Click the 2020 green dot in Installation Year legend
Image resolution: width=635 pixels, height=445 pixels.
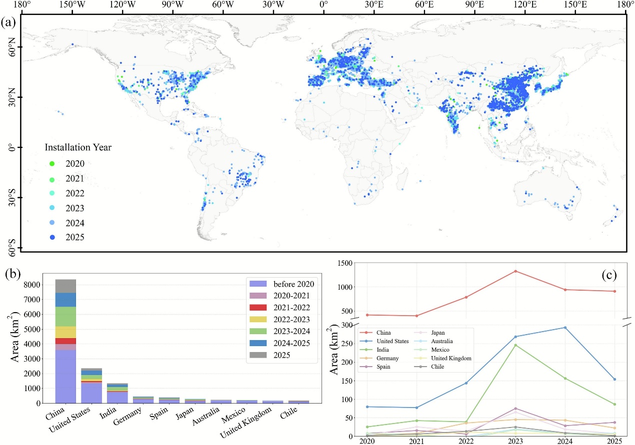coord(52,163)
